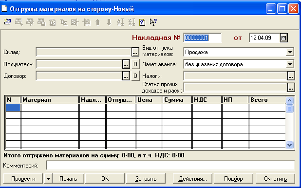The width and height of the screenshot is (301, 188).
Task: Open the help document icon with question mark
Action: tap(142, 22)
